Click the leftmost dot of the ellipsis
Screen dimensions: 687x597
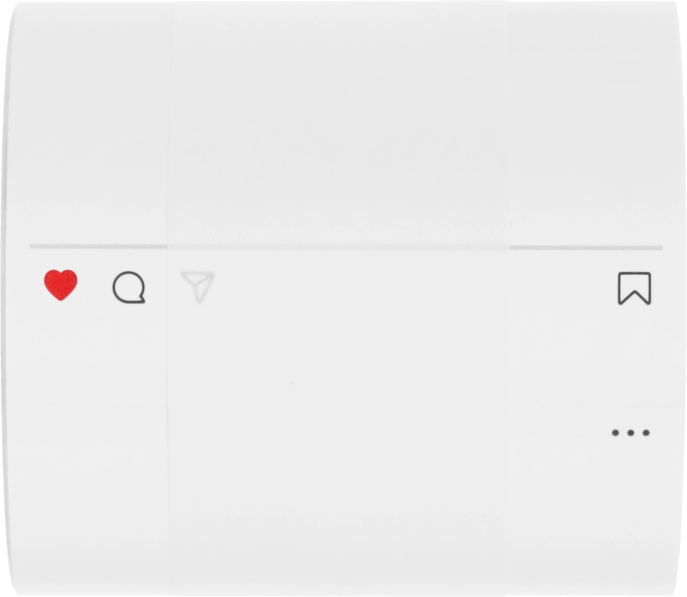(615, 433)
